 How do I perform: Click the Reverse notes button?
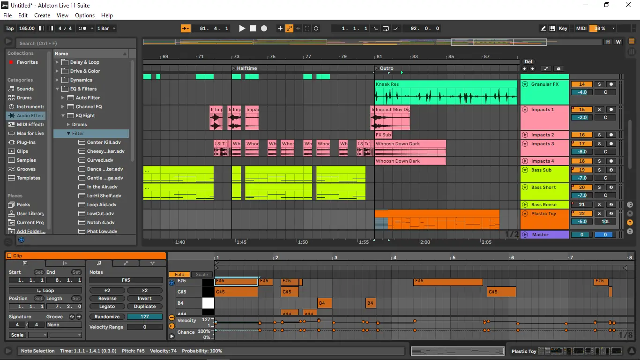(107, 299)
